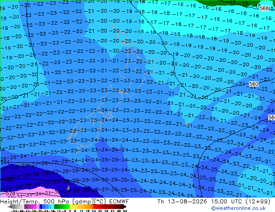Click the 528 contour label near bottom left

point(10,193)
